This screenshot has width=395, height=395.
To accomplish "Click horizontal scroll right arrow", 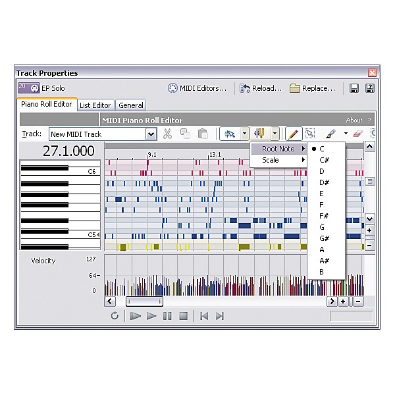I will coord(332,302).
